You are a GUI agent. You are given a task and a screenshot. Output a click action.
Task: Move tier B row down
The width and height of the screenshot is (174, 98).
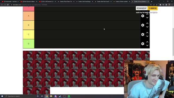(x=147, y=27)
